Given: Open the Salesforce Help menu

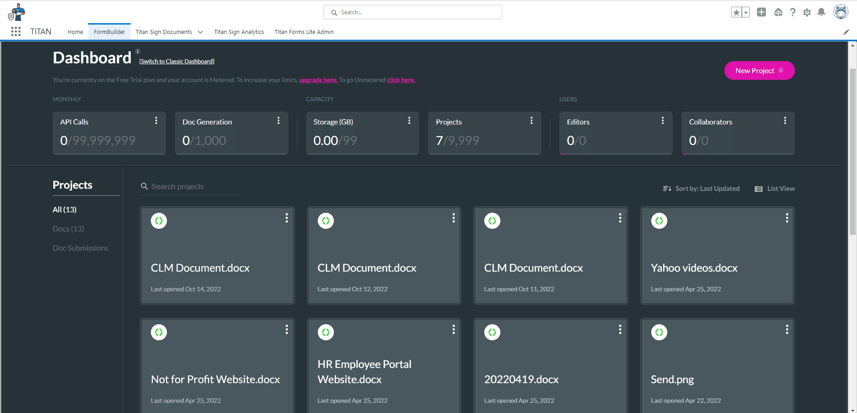Looking at the screenshot, I should click(x=793, y=12).
